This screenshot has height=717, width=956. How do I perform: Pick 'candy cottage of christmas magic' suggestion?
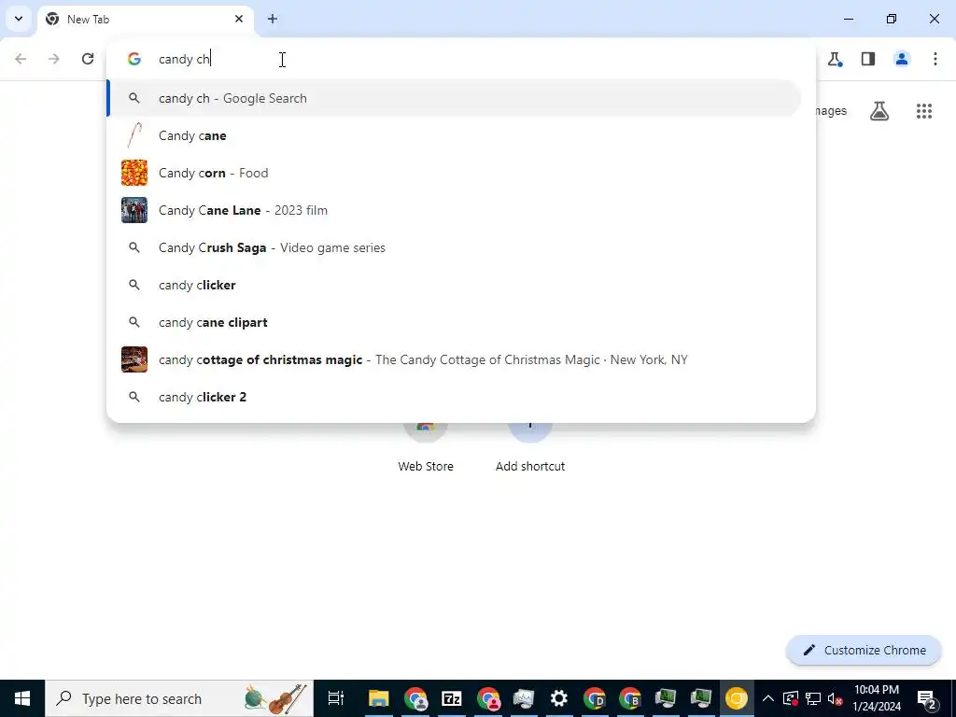point(454,359)
